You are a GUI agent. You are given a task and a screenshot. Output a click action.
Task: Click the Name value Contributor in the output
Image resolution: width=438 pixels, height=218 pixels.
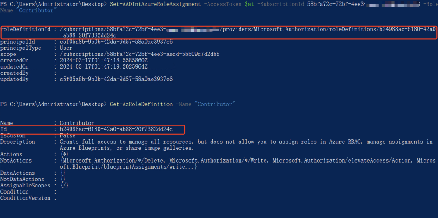77,123
